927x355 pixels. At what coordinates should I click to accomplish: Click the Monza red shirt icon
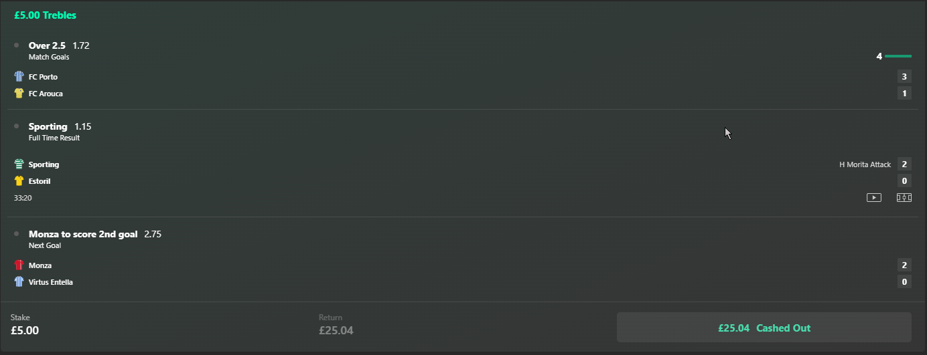(x=19, y=265)
